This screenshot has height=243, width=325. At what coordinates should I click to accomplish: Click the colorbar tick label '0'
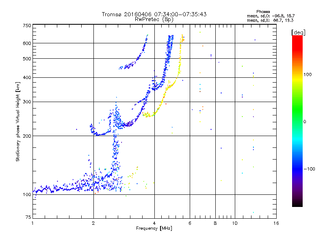coord(305,122)
